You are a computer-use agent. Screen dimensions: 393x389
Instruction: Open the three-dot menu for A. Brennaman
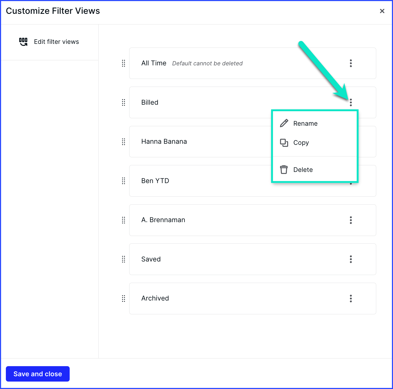click(351, 220)
